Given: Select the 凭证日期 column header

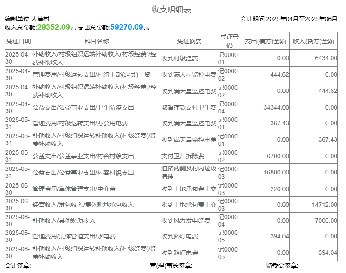Looking at the screenshot, I should coord(18,41).
